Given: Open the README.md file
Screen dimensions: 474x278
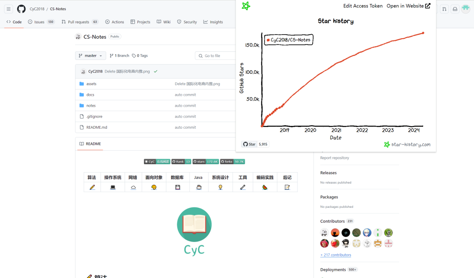Looking at the screenshot, I should [x=97, y=127].
